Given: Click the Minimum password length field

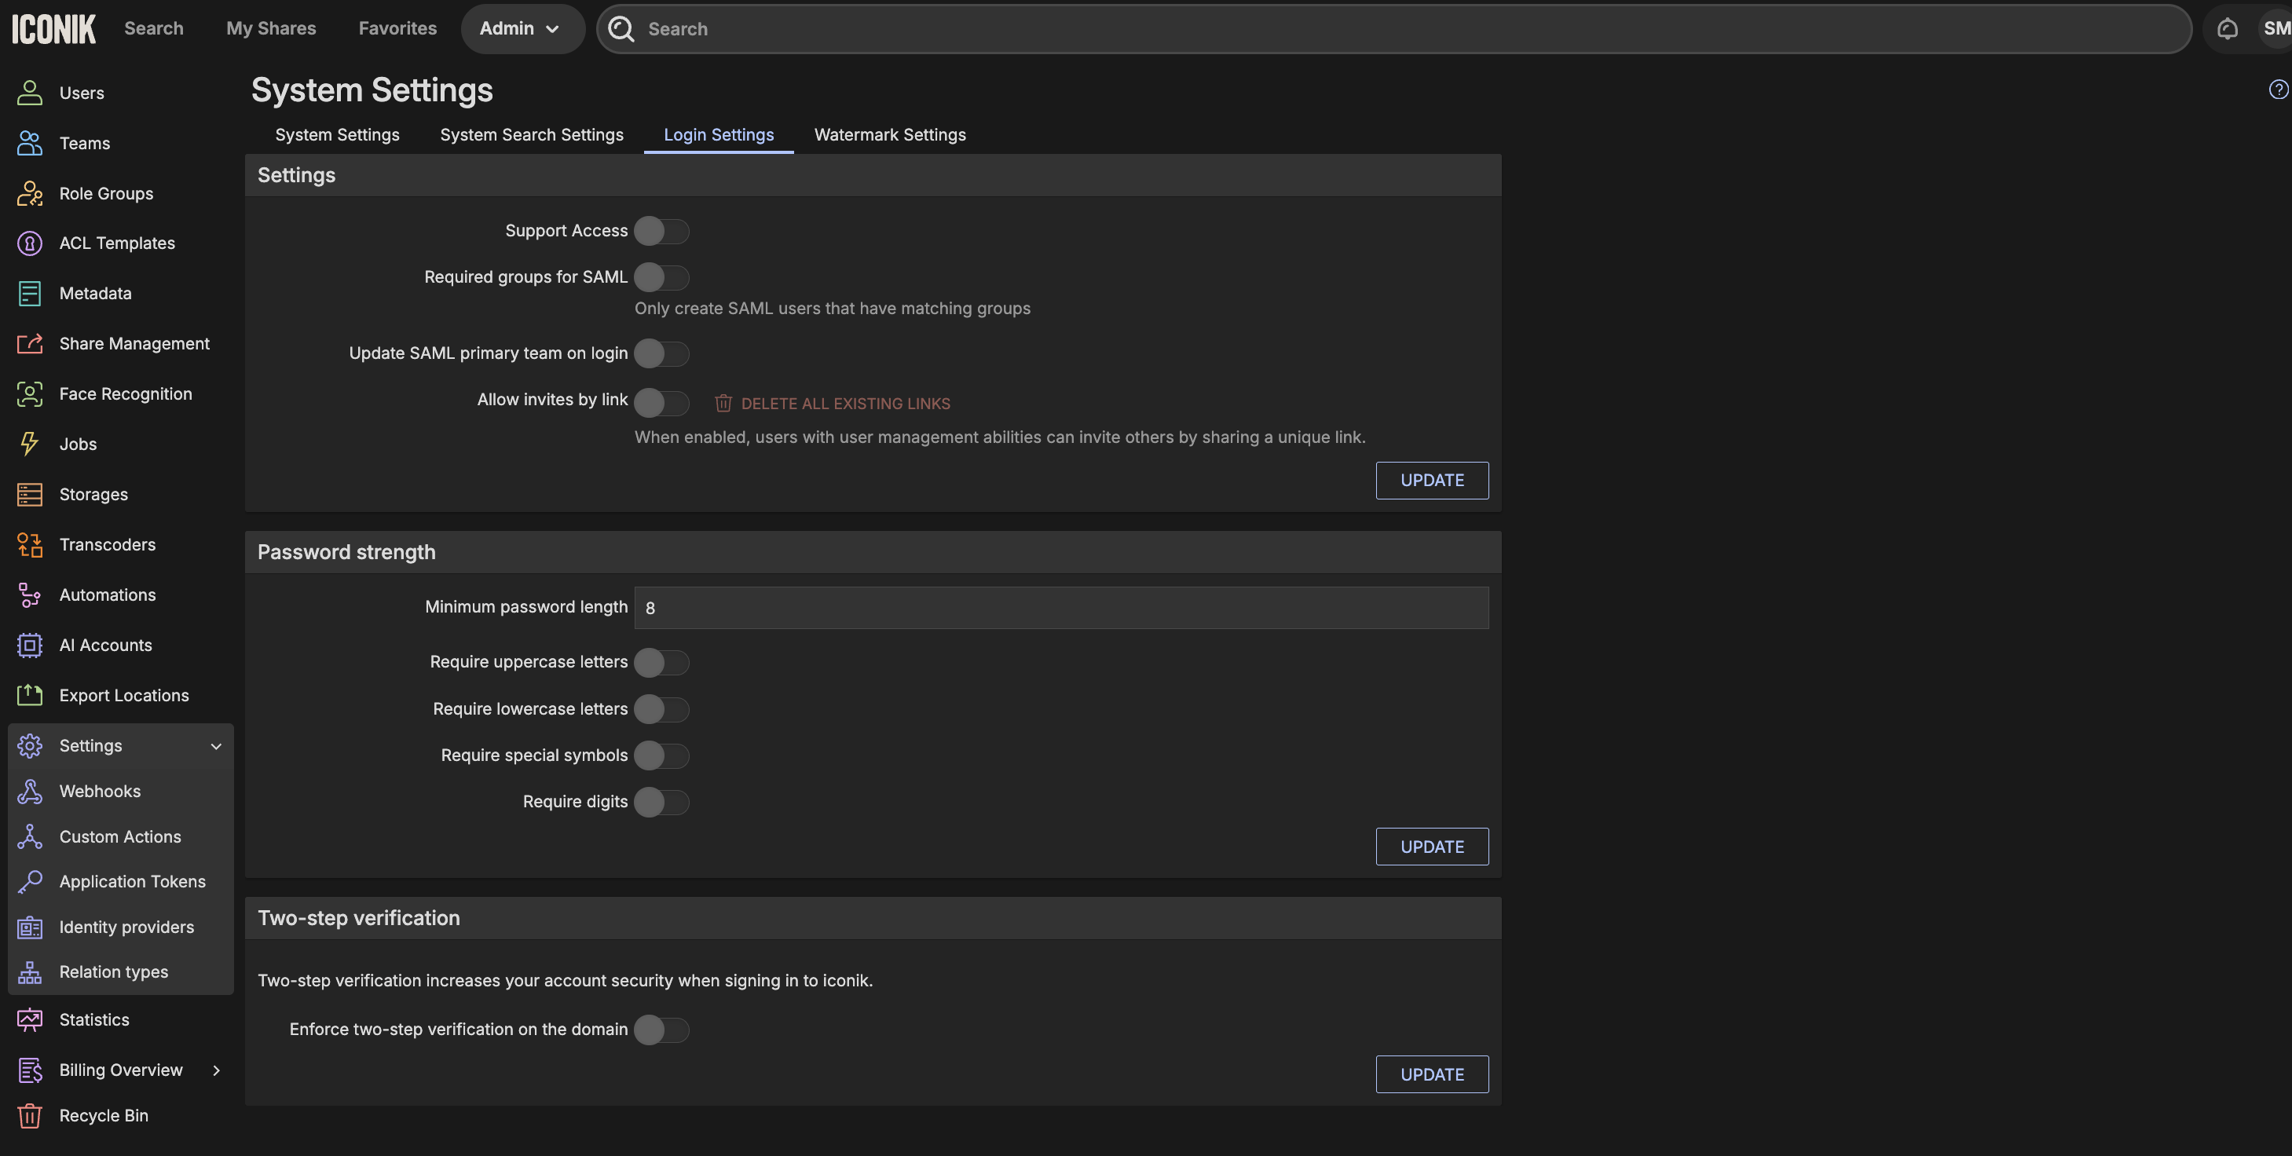Looking at the screenshot, I should click(1060, 608).
